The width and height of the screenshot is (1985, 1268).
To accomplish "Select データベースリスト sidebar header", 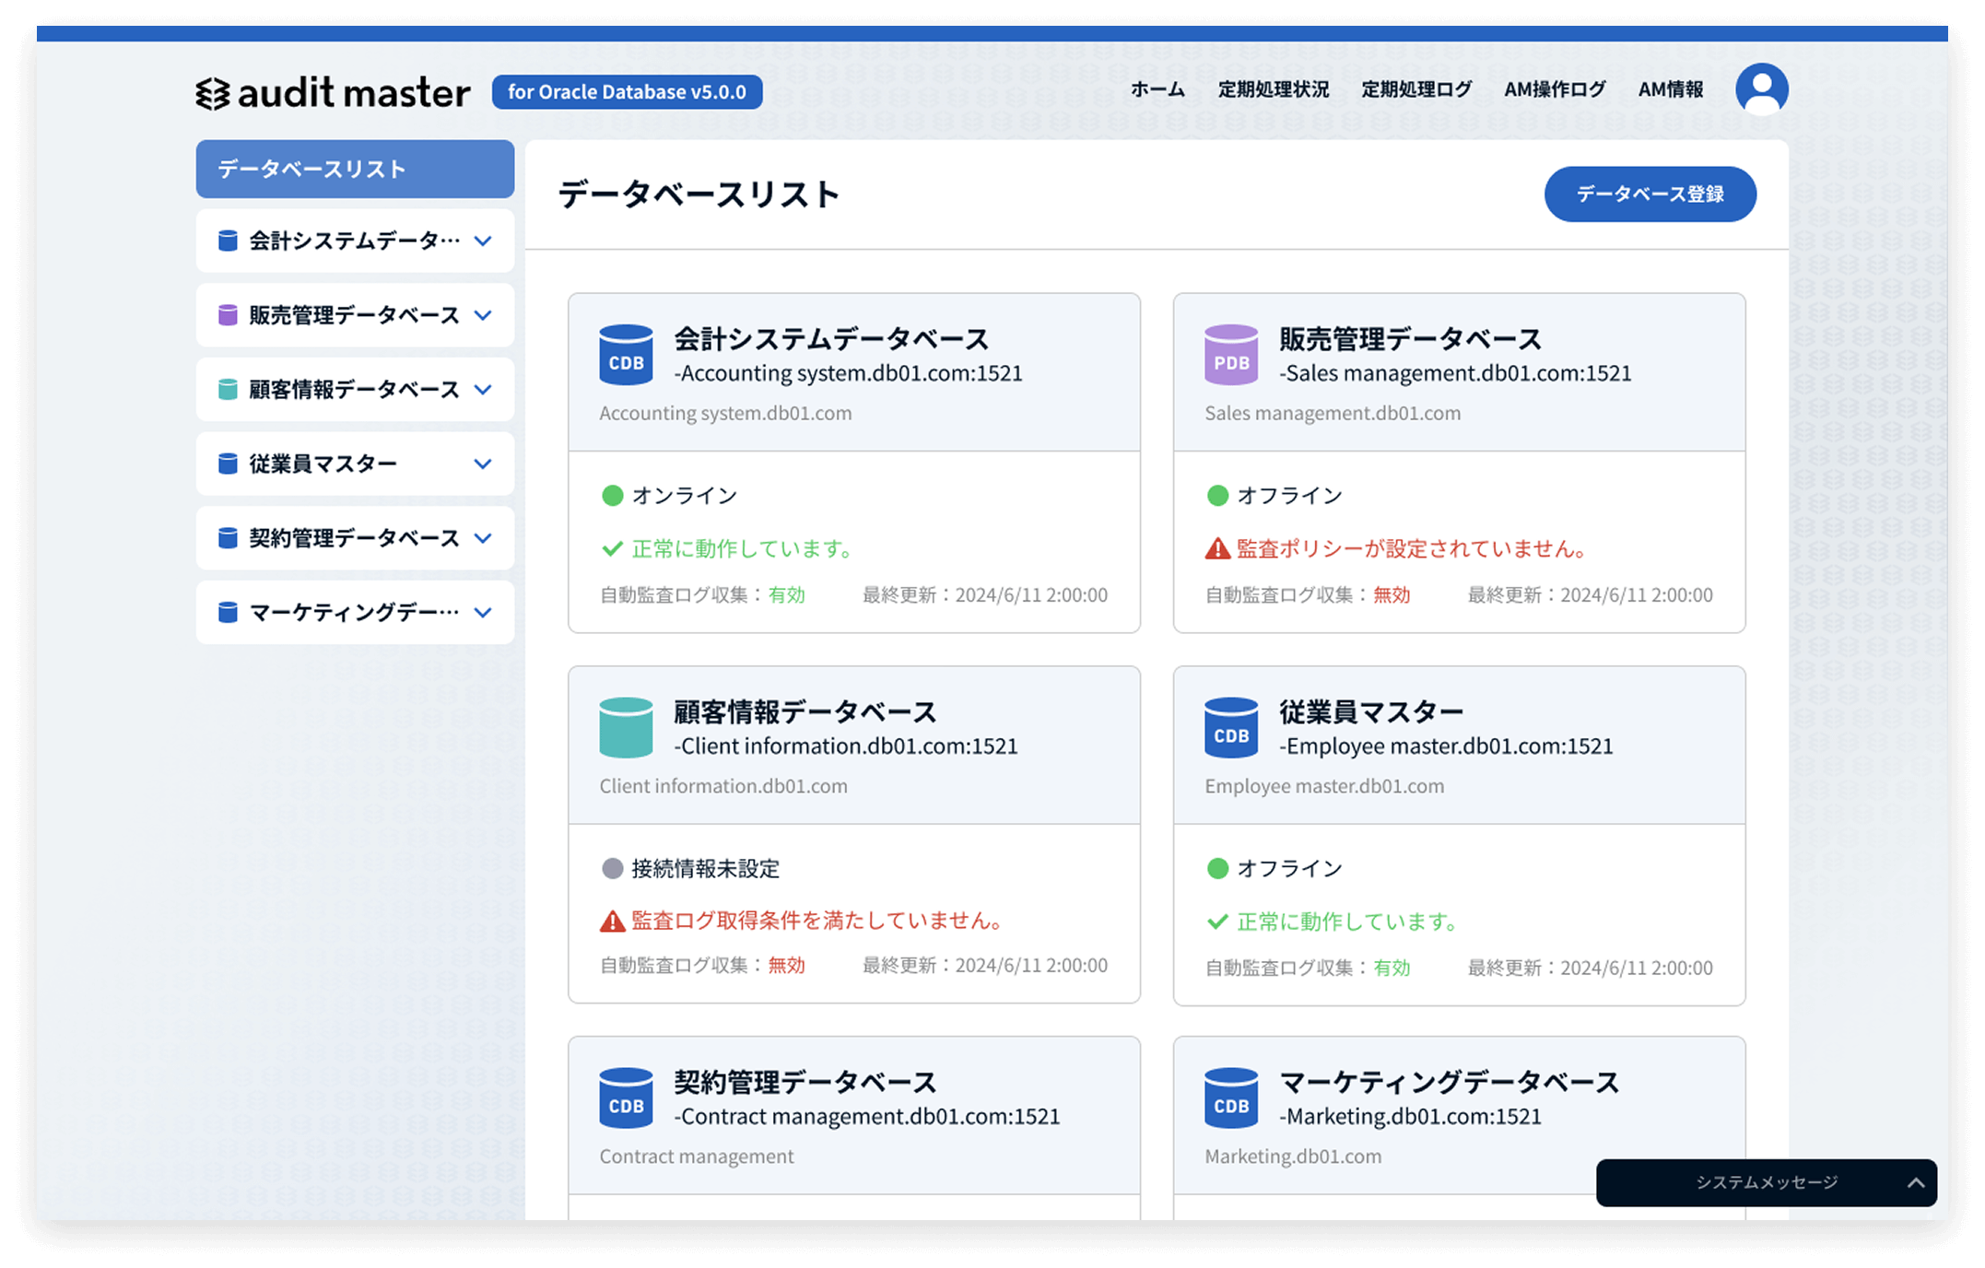I will click(355, 170).
